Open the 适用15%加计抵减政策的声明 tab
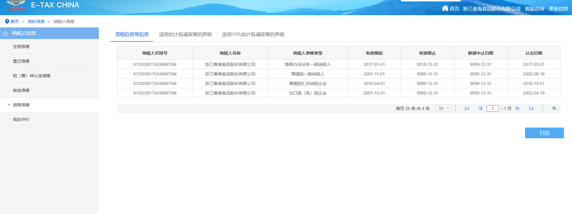This screenshot has width=572, height=214. click(253, 35)
